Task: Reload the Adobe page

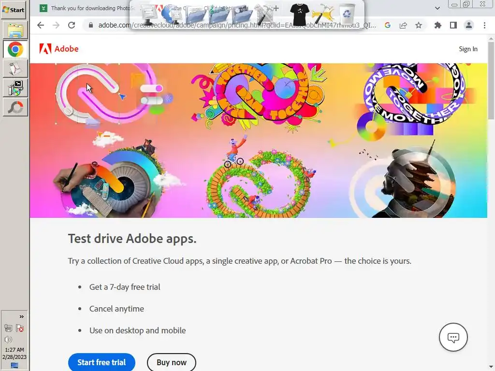Action: click(x=72, y=25)
